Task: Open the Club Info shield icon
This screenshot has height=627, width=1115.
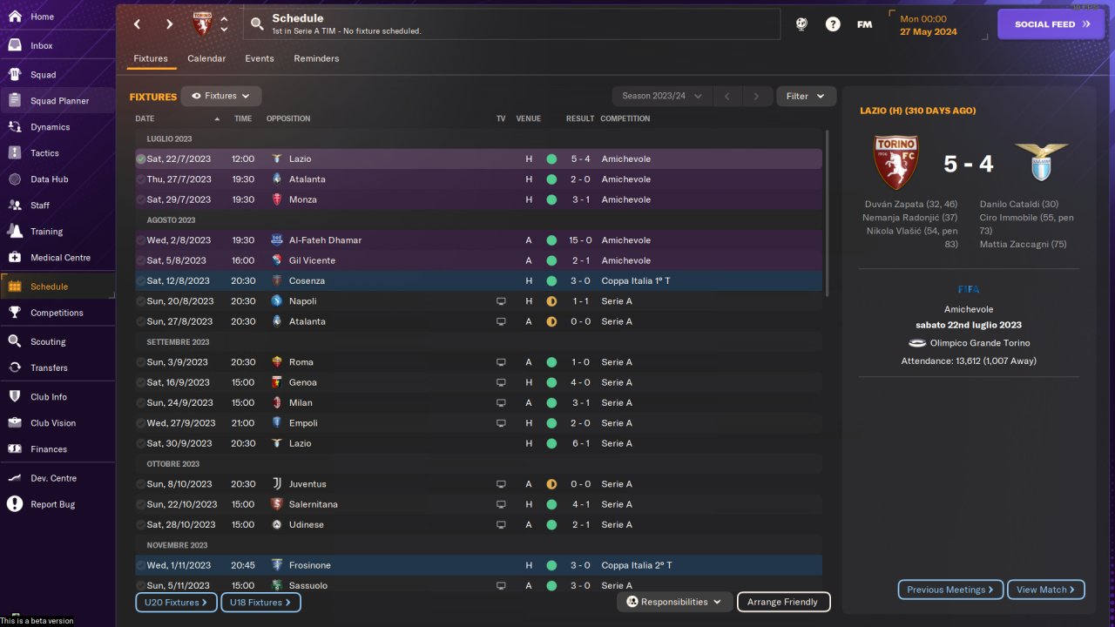Action: tap(15, 397)
